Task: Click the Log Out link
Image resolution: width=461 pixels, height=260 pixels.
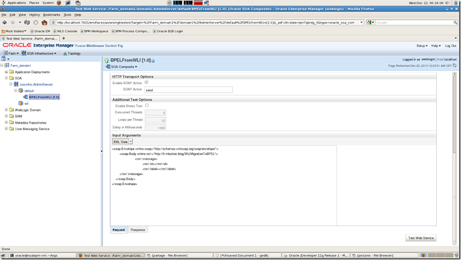Action: (x=451, y=46)
